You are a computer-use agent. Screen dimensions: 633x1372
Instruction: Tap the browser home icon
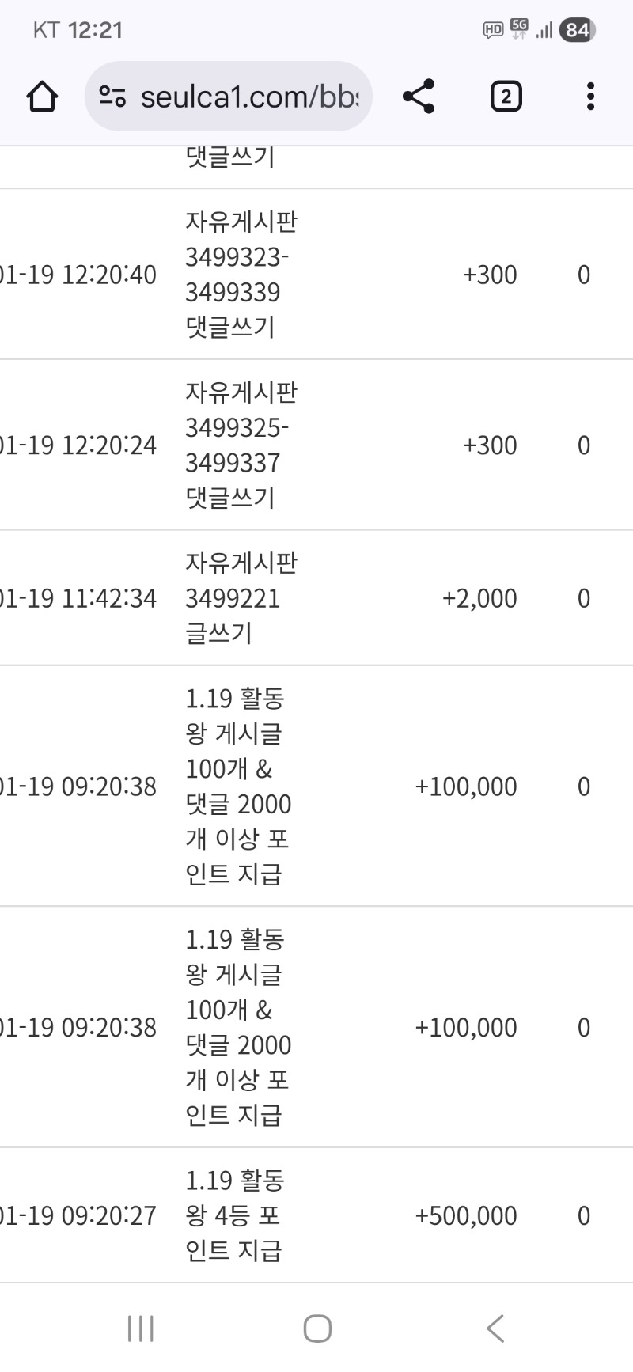[42, 97]
